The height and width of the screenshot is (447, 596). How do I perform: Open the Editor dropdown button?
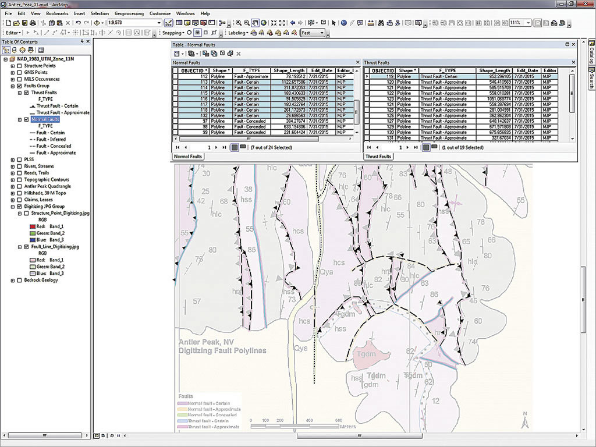[x=14, y=33]
